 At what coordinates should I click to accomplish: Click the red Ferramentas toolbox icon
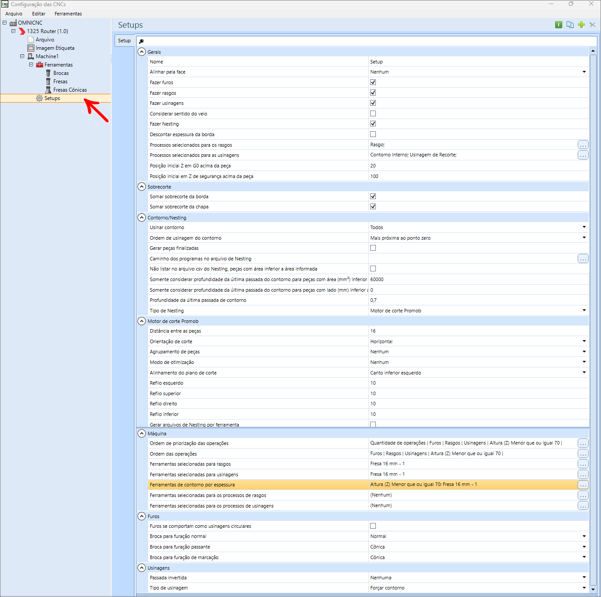[40, 65]
